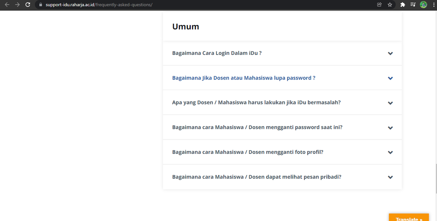Open 'Bagaimana Jika Dosen atau Mahasiswa lupa password ?'
This screenshot has width=437, height=221.
(x=244, y=78)
